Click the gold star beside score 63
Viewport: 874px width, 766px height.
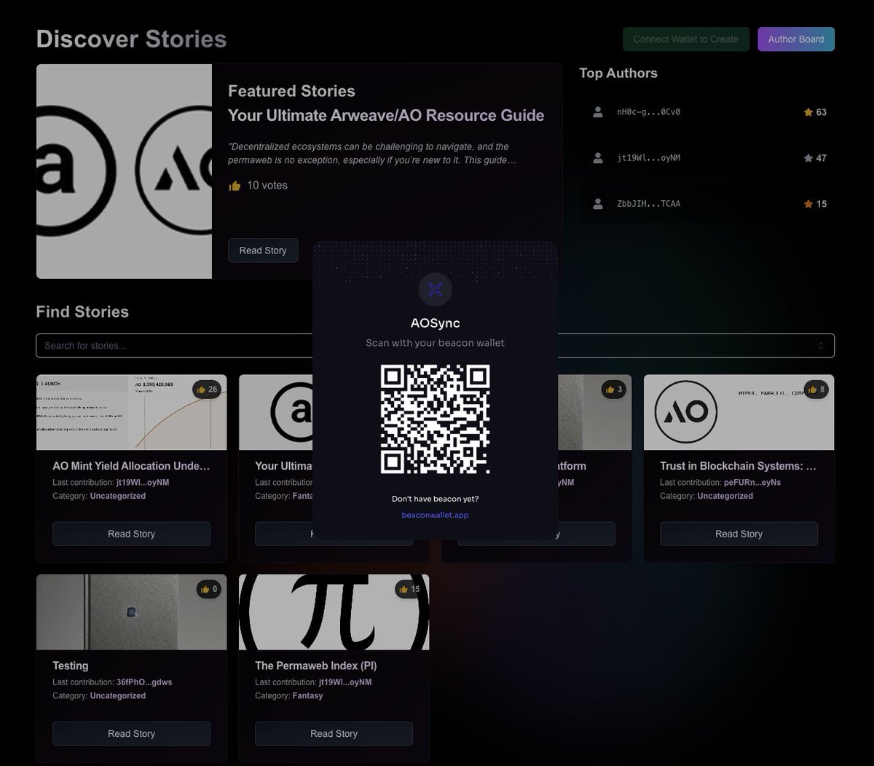tap(808, 112)
